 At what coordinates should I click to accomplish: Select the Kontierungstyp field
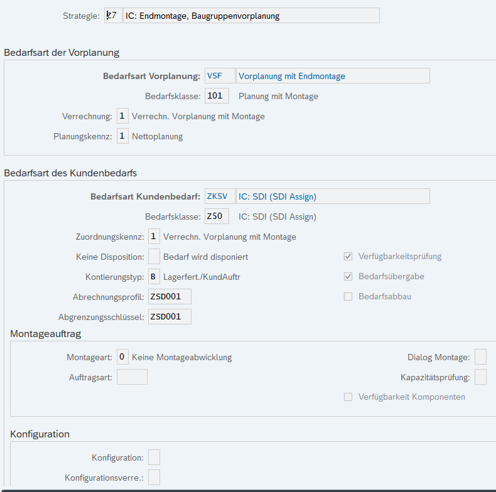pos(154,277)
